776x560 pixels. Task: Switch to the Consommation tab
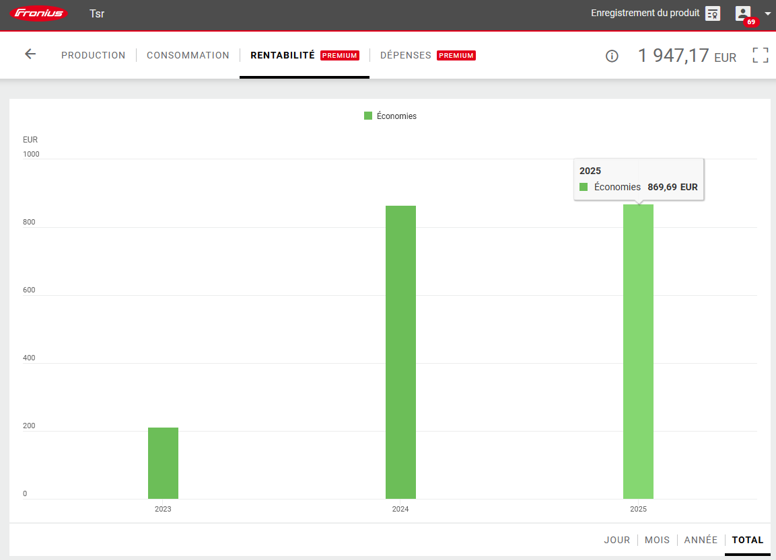coord(188,55)
